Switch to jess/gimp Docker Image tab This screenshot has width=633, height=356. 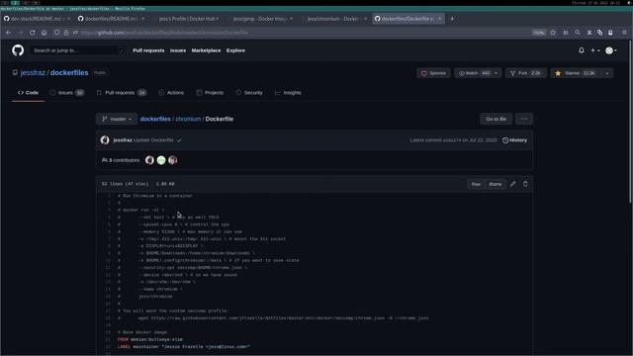click(x=259, y=19)
